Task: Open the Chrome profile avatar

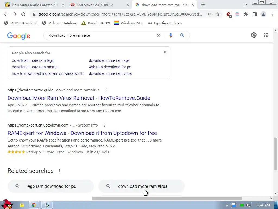Action: click(x=263, y=14)
